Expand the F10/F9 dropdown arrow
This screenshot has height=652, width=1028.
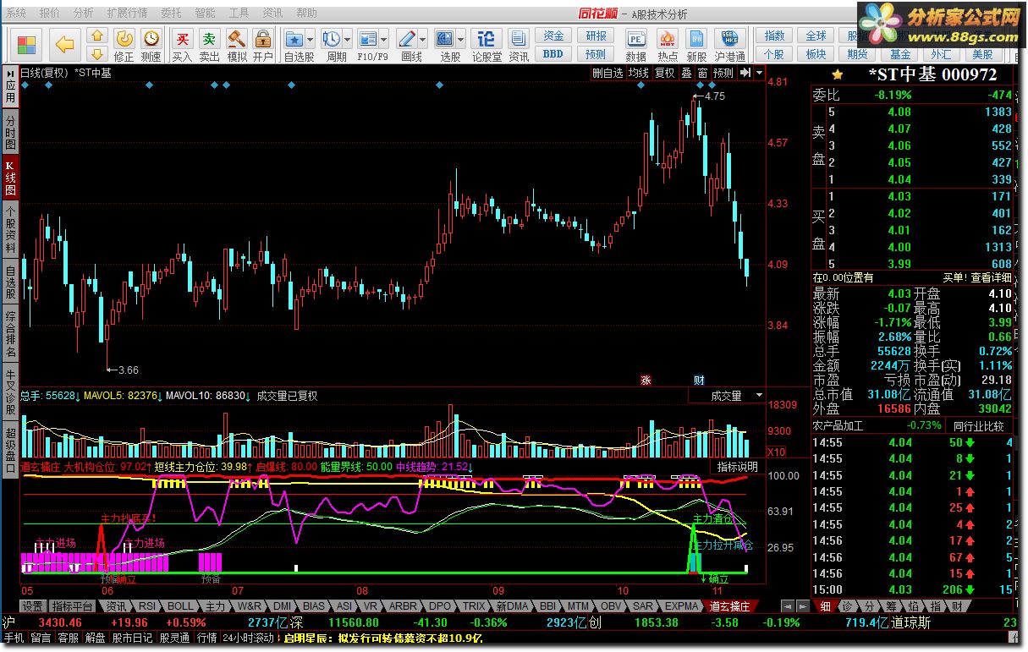point(385,39)
